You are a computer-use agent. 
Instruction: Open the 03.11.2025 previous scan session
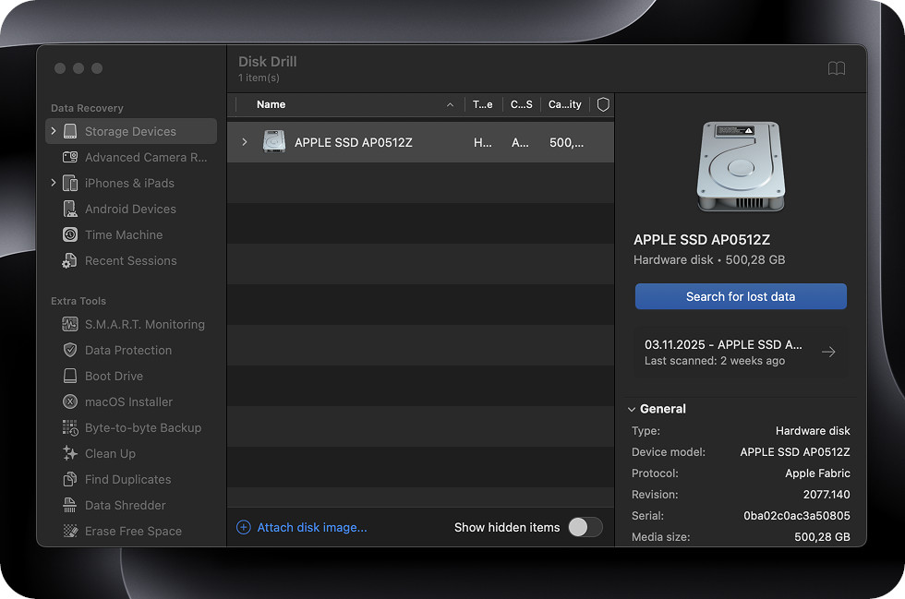[x=740, y=352]
